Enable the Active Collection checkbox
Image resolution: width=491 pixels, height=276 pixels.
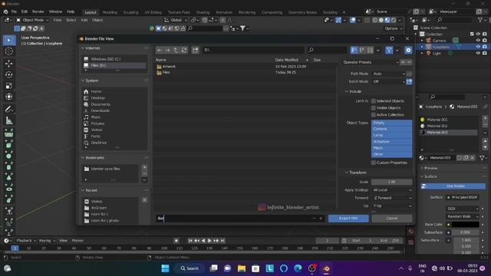(x=374, y=115)
